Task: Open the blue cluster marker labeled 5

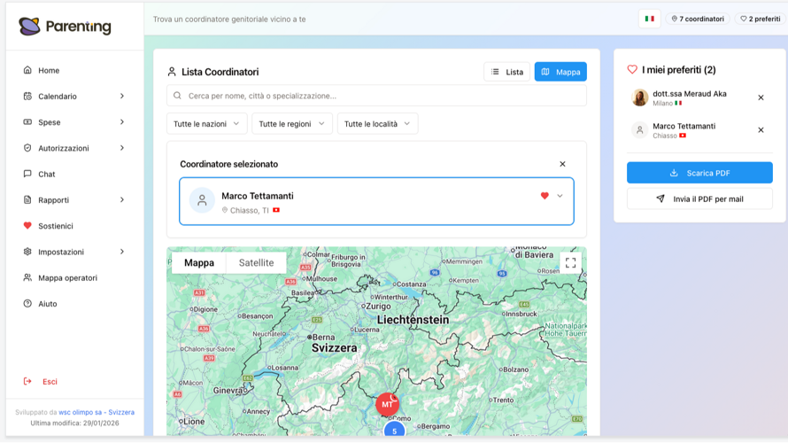Action: coord(394,431)
